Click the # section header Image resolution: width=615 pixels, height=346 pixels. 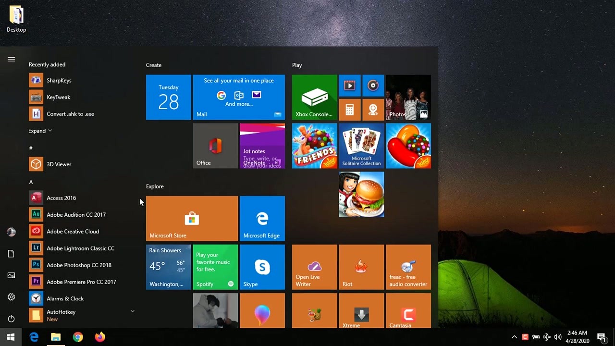31,148
